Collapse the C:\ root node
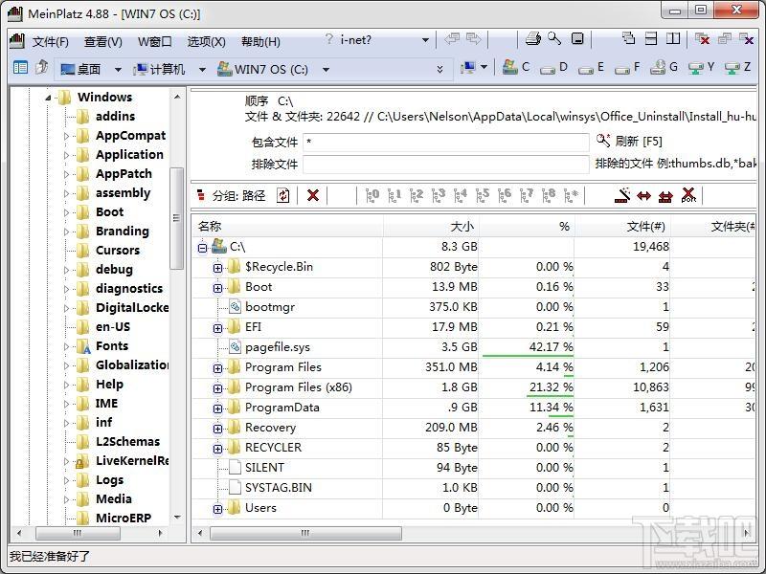 [x=202, y=248]
